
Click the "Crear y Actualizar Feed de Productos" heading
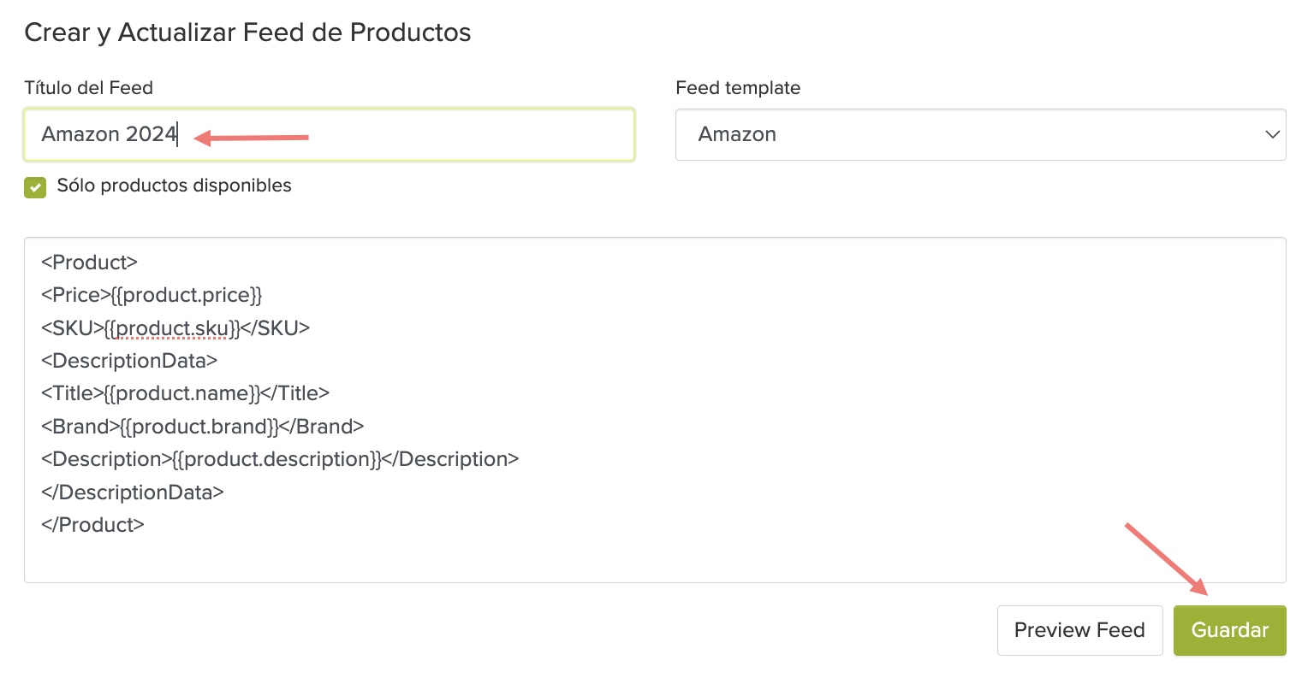[x=247, y=32]
